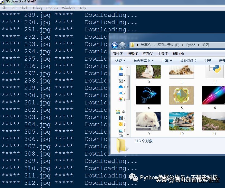This screenshot has height=188, width=225.
Task: Open the Pictures library in the sidebar
Action: click(x=120, y=131)
